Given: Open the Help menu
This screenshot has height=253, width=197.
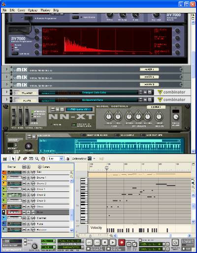Looking at the screenshot, I should pos(56,10).
